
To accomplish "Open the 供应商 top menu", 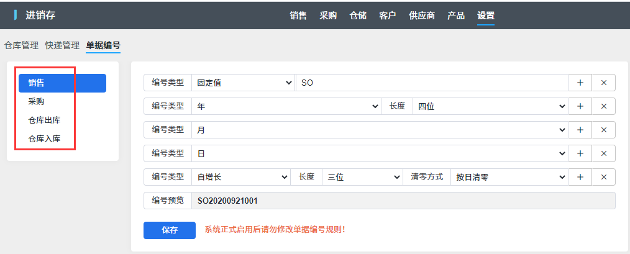I will 421,16.
